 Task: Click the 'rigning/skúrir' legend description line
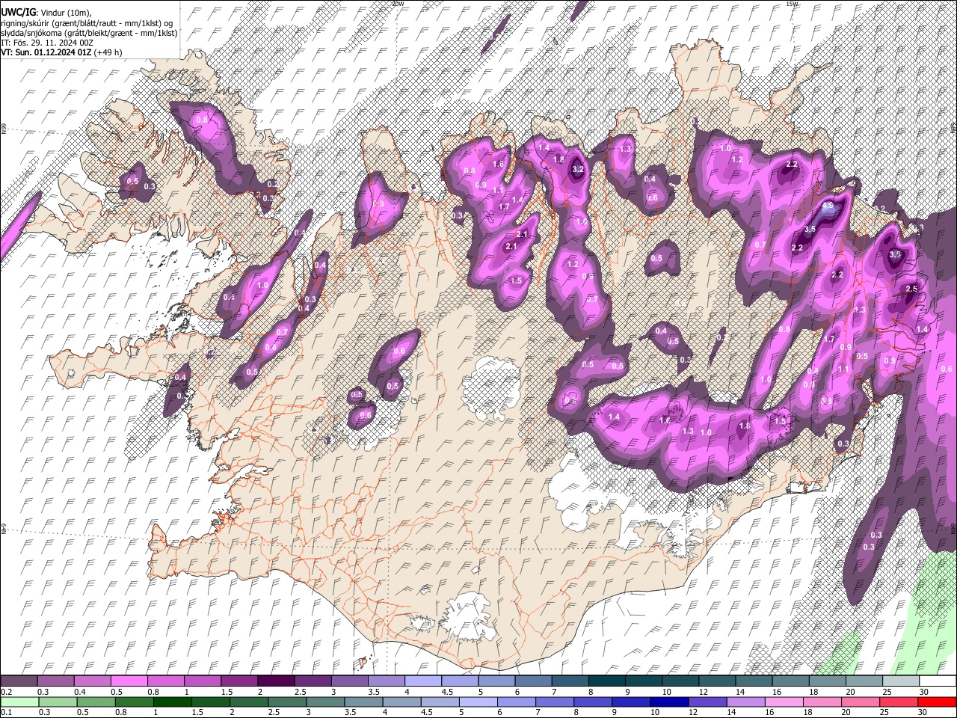[x=87, y=22]
